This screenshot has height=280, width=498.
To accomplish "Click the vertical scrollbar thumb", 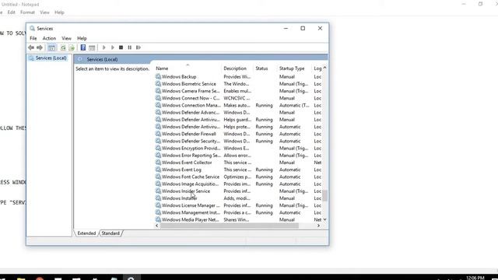I will coord(325,195).
